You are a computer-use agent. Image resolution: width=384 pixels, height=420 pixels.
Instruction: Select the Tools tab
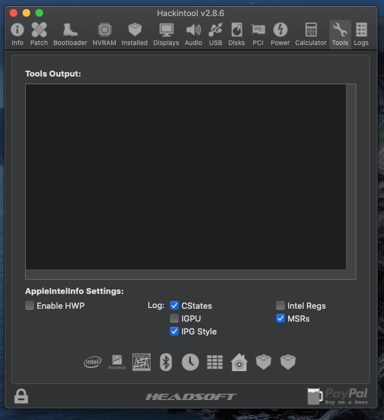340,34
